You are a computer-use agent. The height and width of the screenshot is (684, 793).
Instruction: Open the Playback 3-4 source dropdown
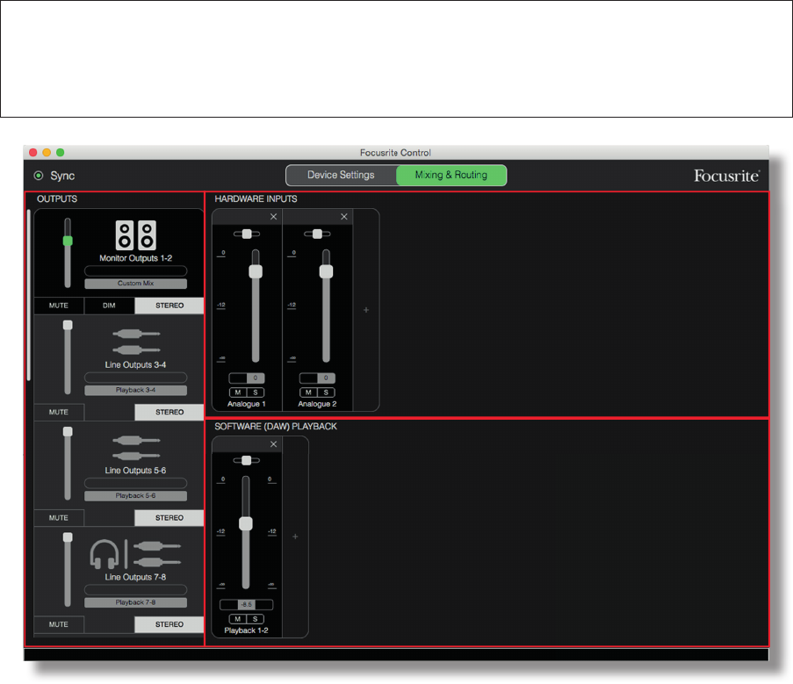coord(135,390)
